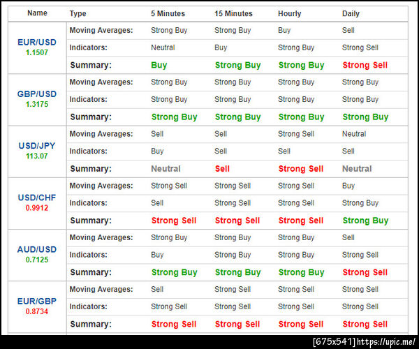Open the EUR/USD currency pair link

pos(37,42)
